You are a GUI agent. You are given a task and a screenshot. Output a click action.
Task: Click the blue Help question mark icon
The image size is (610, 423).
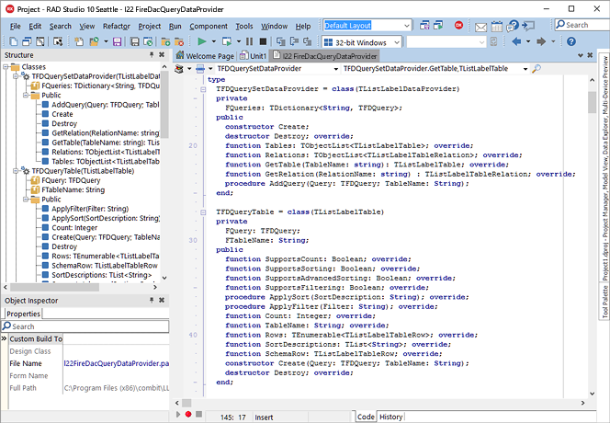click(571, 41)
